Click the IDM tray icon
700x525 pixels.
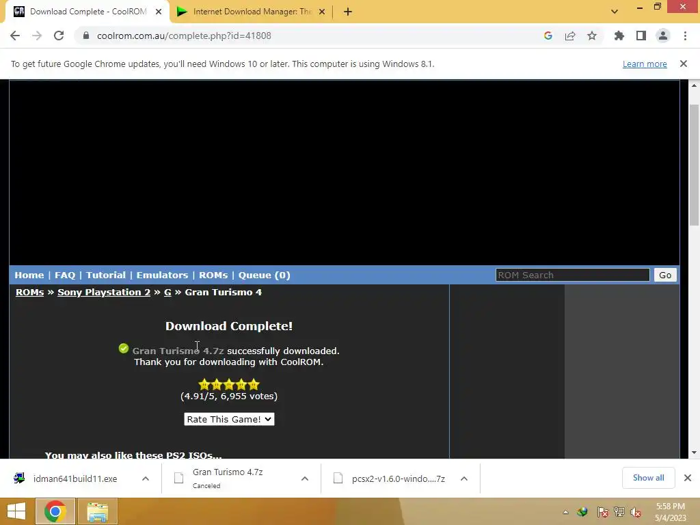tap(582, 512)
